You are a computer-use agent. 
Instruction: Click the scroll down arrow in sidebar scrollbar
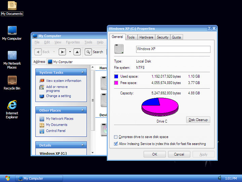[x=93, y=153]
